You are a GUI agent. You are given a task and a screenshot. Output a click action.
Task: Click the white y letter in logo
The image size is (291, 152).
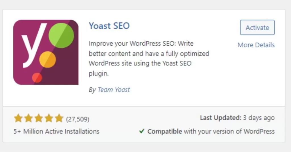tap(34, 45)
